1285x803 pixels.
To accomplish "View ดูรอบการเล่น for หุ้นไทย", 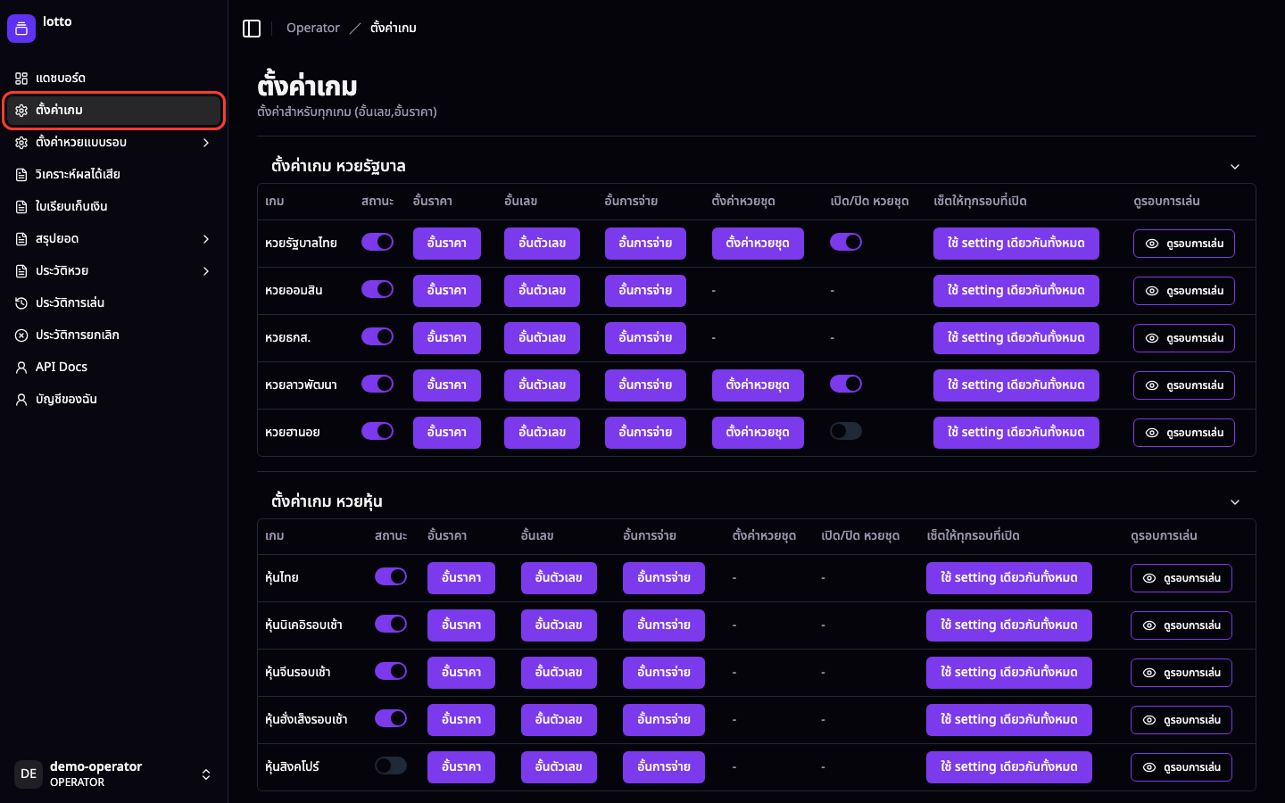I will pos(1181,578).
